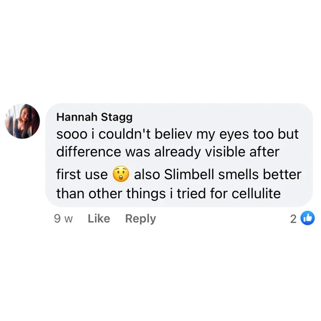This screenshot has height=321, width=321.
Task: Click the words first use before the emoji
Action: point(82,174)
